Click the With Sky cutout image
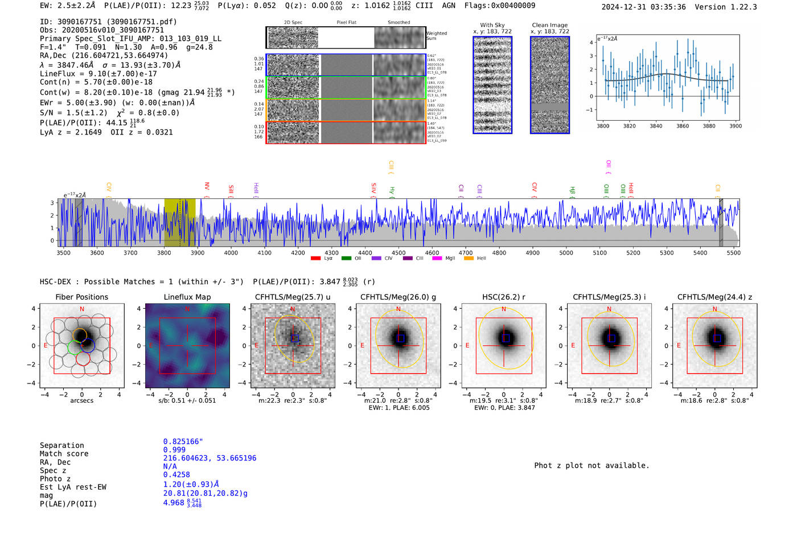Viewport: 797px width, 543px height. [492, 85]
